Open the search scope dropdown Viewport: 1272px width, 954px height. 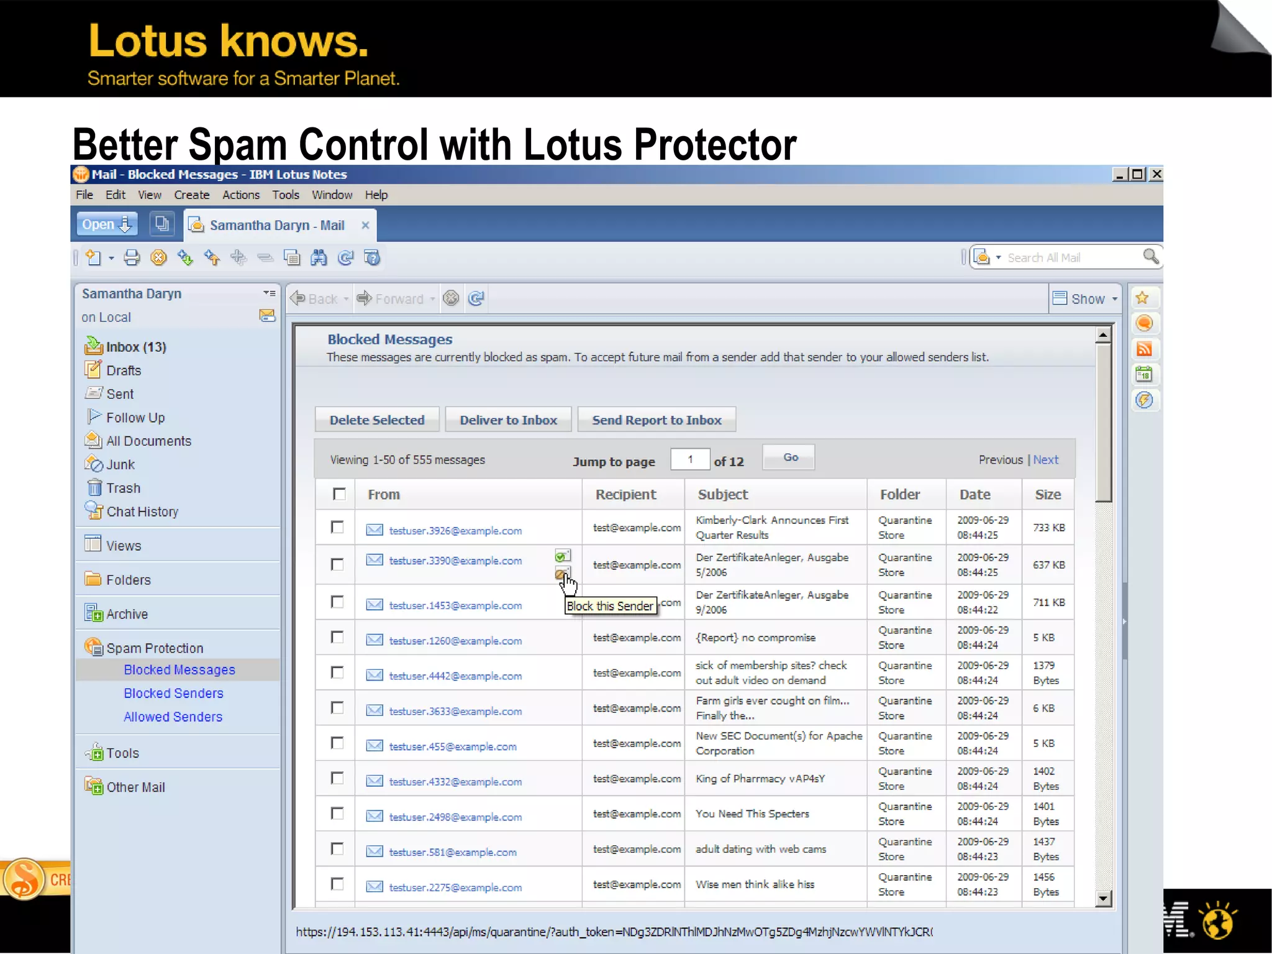coord(999,257)
